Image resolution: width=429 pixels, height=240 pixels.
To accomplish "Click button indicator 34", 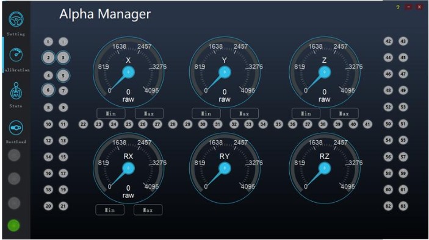I will pos(263,124).
